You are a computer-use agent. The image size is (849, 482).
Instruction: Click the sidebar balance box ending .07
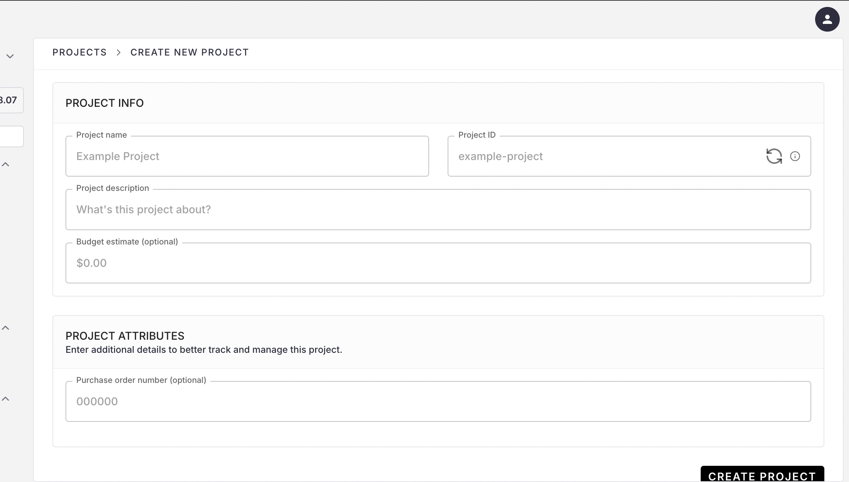tap(10, 100)
